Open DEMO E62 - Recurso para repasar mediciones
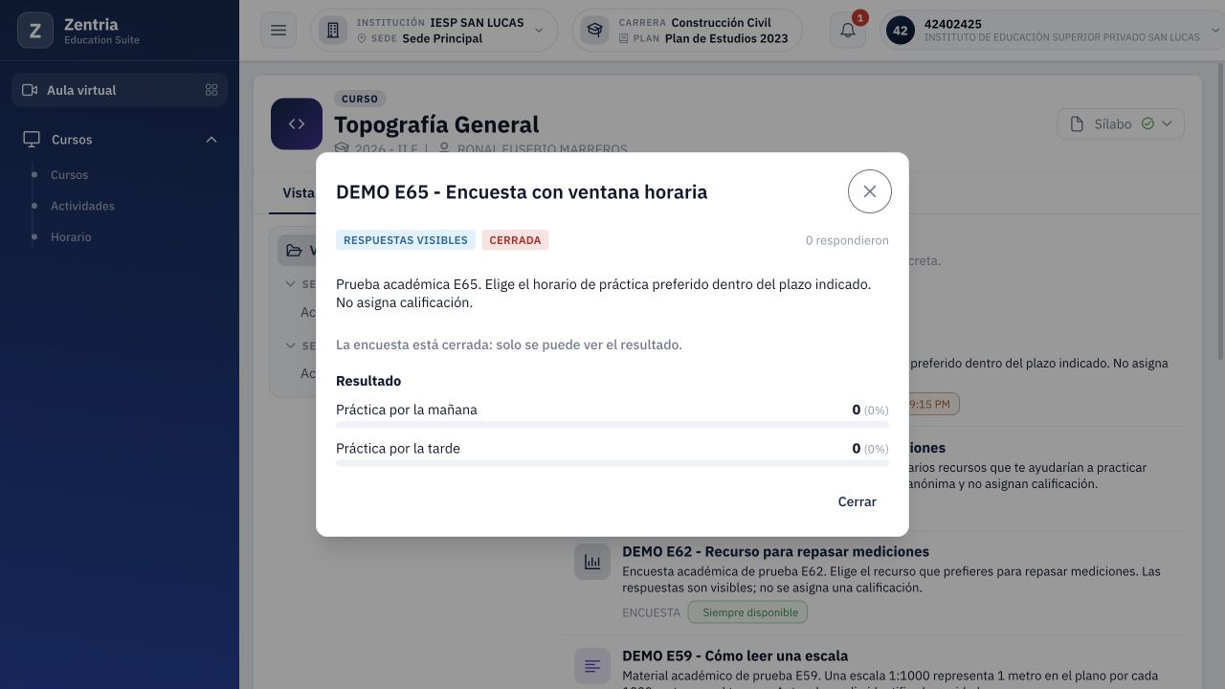1225x689 pixels. [x=775, y=551]
